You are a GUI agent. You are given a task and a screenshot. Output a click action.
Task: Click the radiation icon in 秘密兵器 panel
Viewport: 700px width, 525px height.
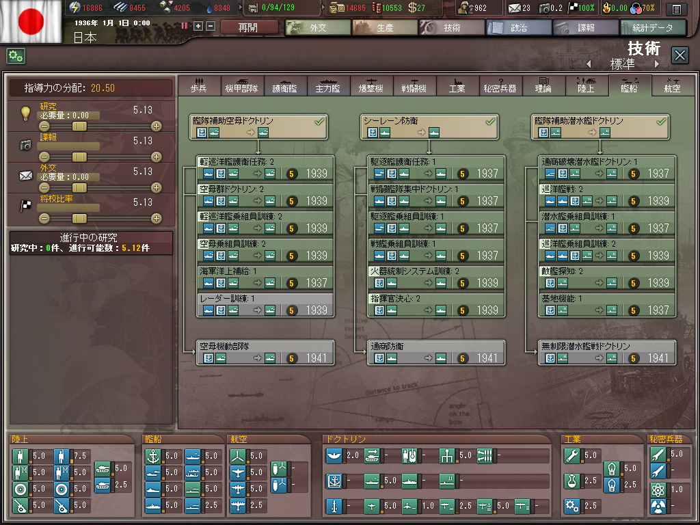tap(658, 507)
